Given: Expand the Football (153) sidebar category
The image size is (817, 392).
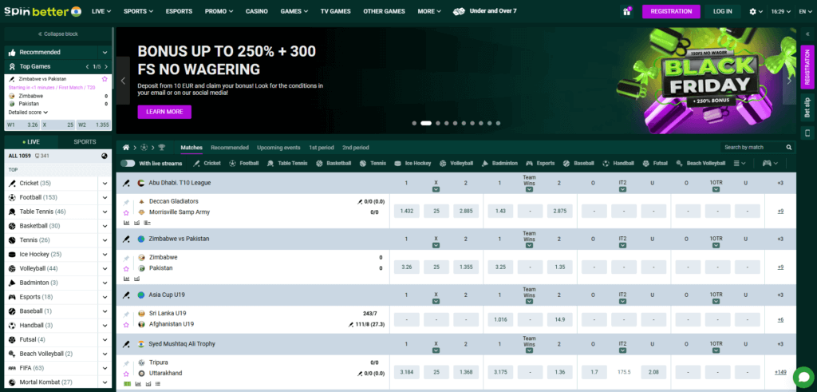Looking at the screenshot, I should pos(105,197).
